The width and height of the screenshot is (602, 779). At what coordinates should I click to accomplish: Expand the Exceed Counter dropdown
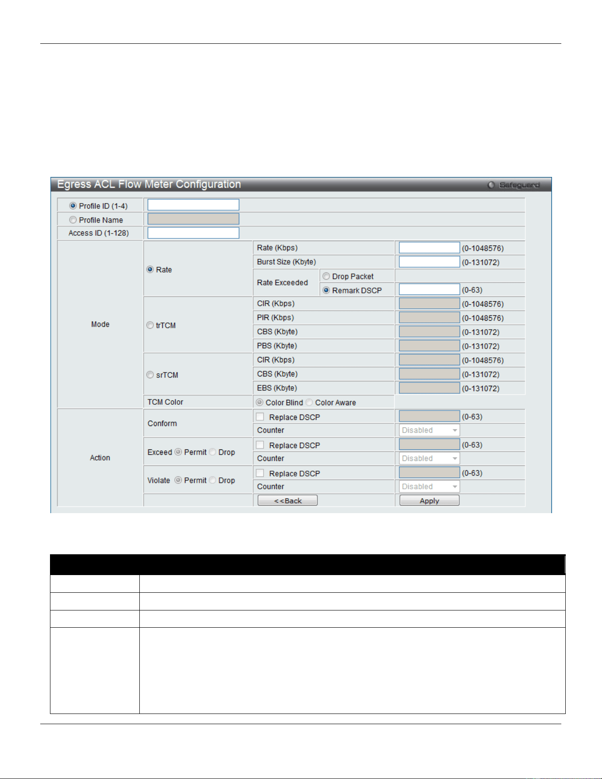click(x=429, y=458)
